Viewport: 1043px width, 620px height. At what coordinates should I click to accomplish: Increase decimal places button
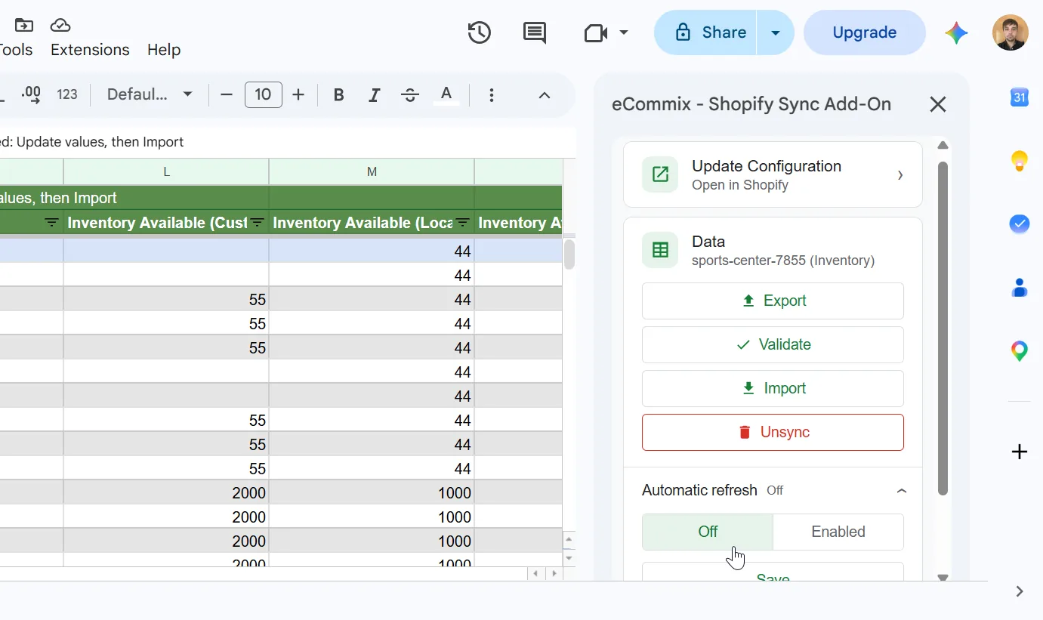coord(31,94)
